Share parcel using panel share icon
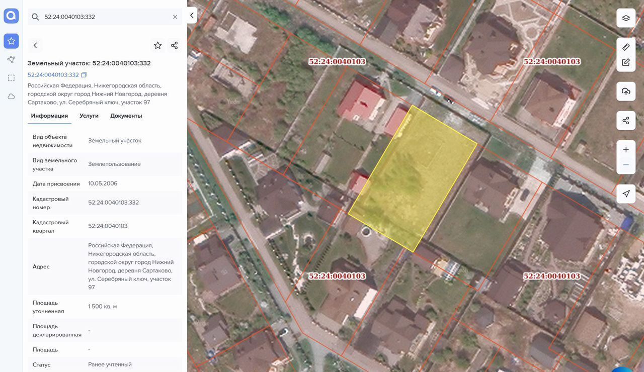 [174, 45]
